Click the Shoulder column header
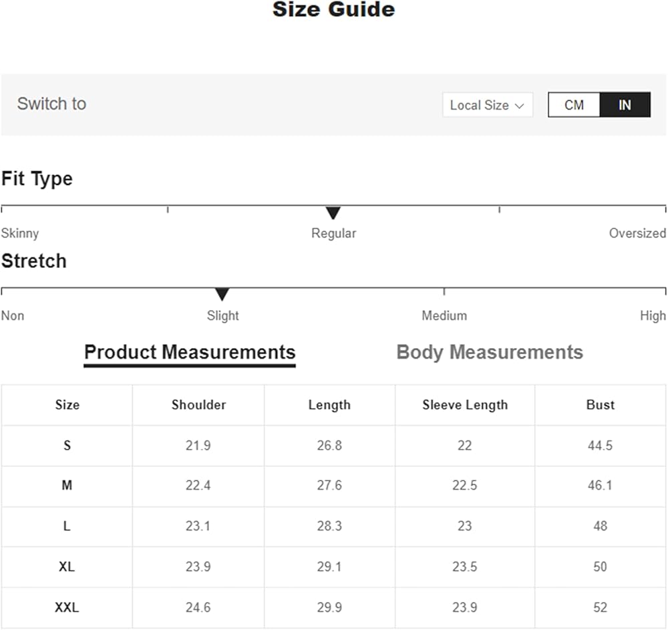 click(198, 405)
